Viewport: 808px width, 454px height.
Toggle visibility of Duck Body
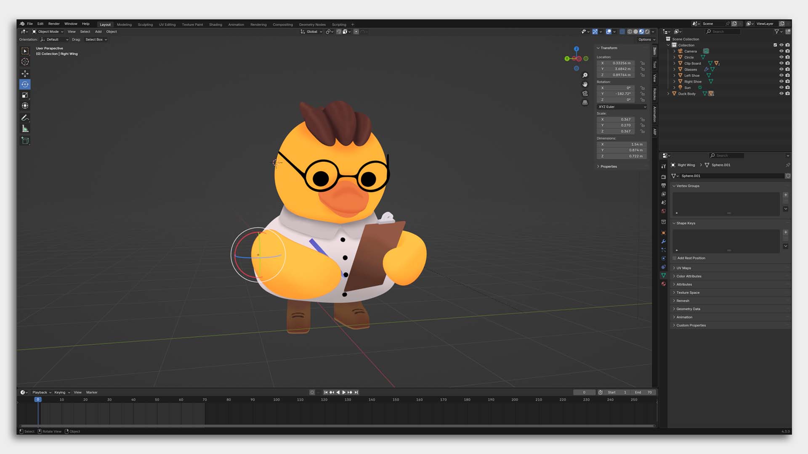[x=781, y=94]
